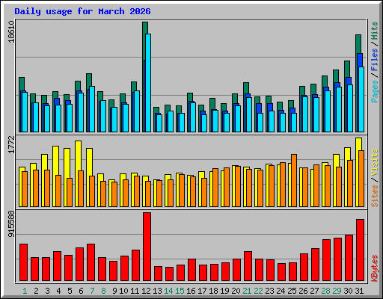Select the day 10 label on x-axis
The height and width of the screenshot is (299, 383).
pyautogui.click(x=123, y=291)
